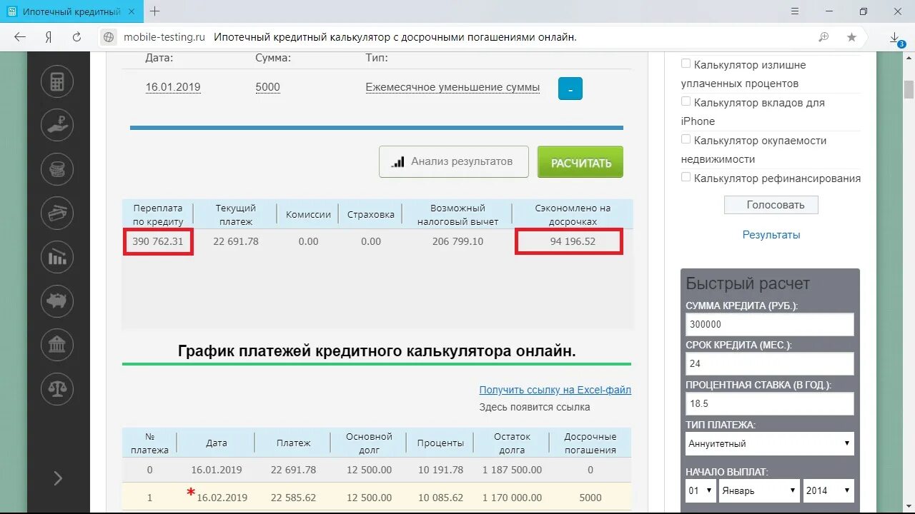Edit the early repayment date 16.01.2019
This screenshot has height=514, width=915.
(173, 87)
